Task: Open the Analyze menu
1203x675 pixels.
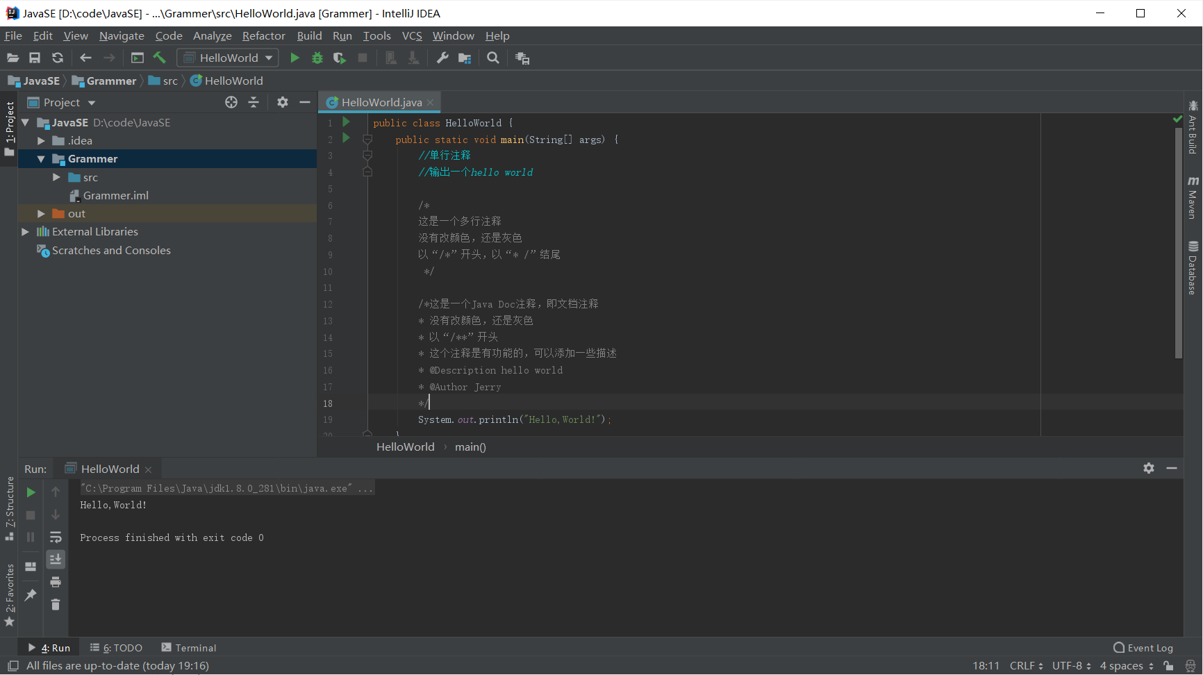Action: (x=212, y=35)
